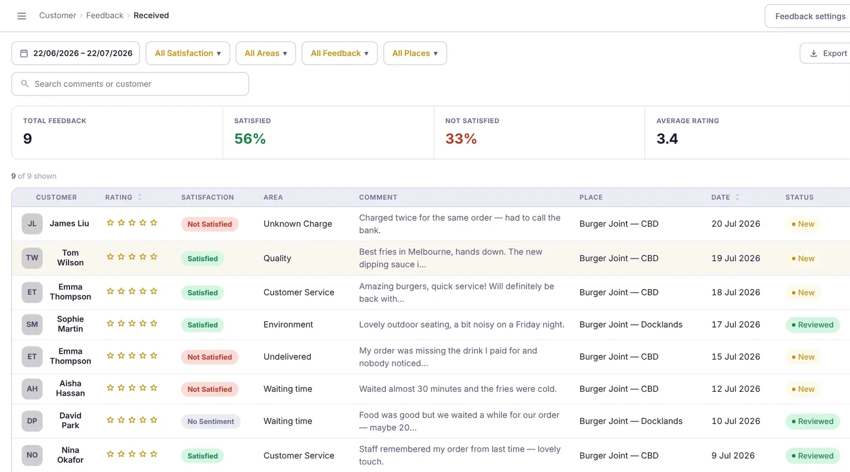The image size is (850, 472).
Task: Click No Sentiment badge for David Park
Action: [x=211, y=422]
